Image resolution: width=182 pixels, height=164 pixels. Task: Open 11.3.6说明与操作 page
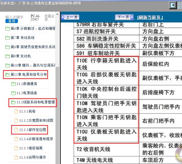(33, 157)
